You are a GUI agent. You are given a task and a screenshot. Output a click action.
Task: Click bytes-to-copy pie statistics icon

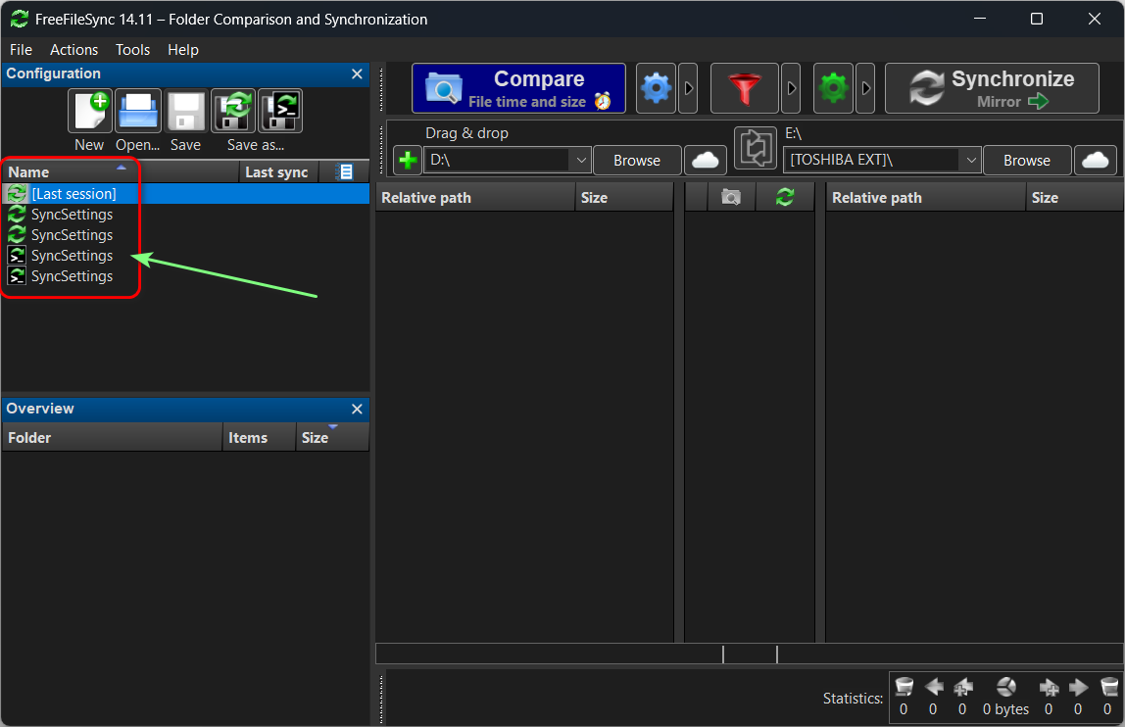pos(1005,687)
